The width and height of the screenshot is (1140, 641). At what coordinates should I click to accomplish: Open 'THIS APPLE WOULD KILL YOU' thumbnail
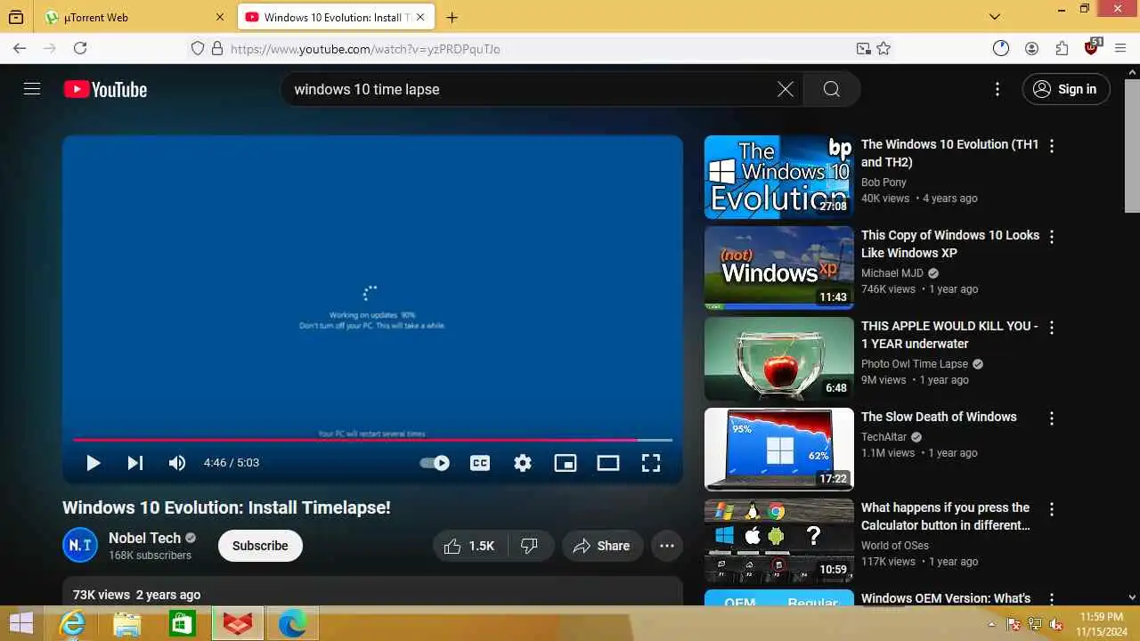coord(779,359)
